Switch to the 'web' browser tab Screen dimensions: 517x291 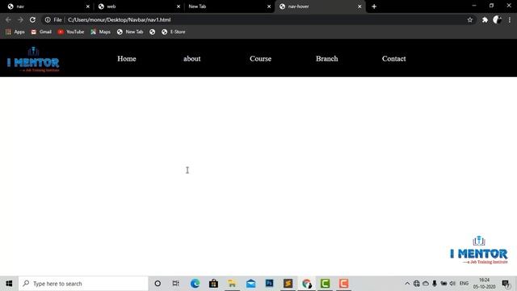tap(138, 6)
